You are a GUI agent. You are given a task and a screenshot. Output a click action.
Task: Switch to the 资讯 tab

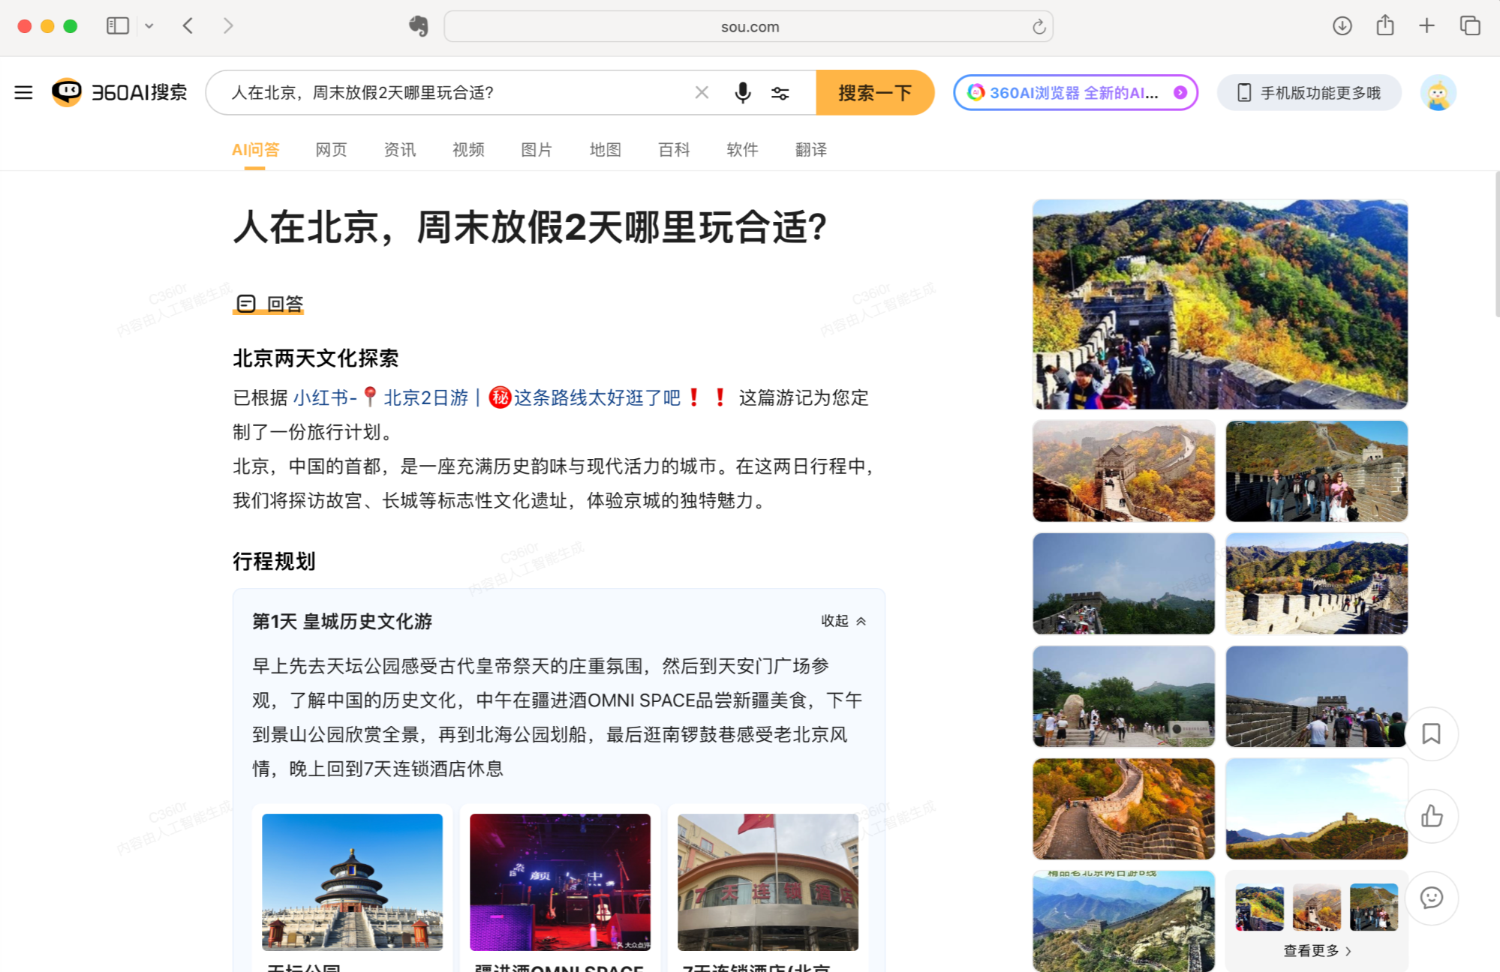click(x=400, y=149)
